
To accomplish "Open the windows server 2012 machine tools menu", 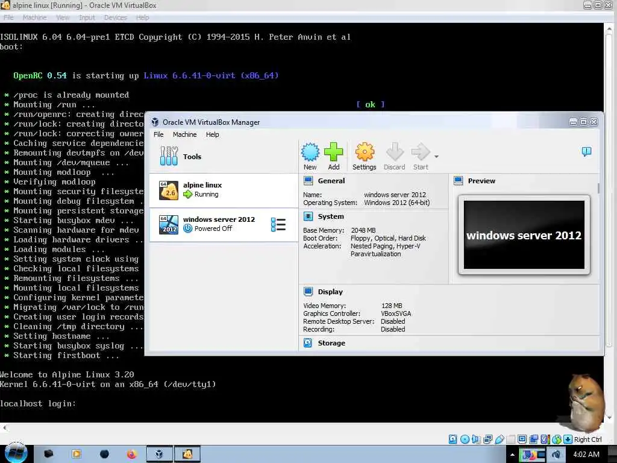I will tap(278, 224).
